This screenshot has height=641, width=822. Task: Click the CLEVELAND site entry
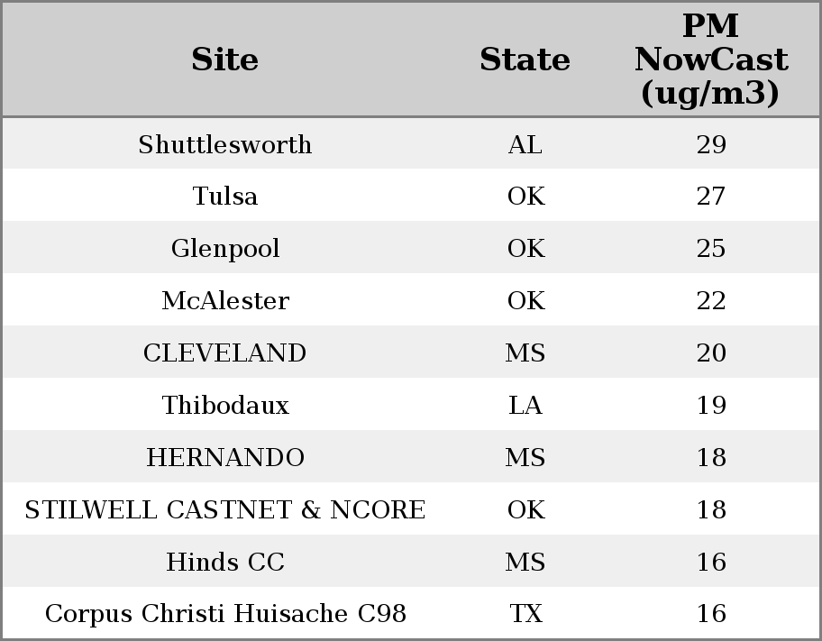[x=225, y=353]
